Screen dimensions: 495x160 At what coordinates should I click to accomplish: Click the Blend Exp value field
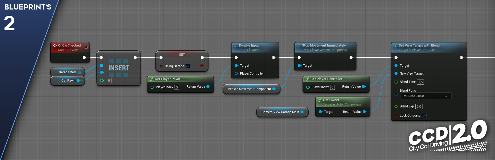point(419,106)
